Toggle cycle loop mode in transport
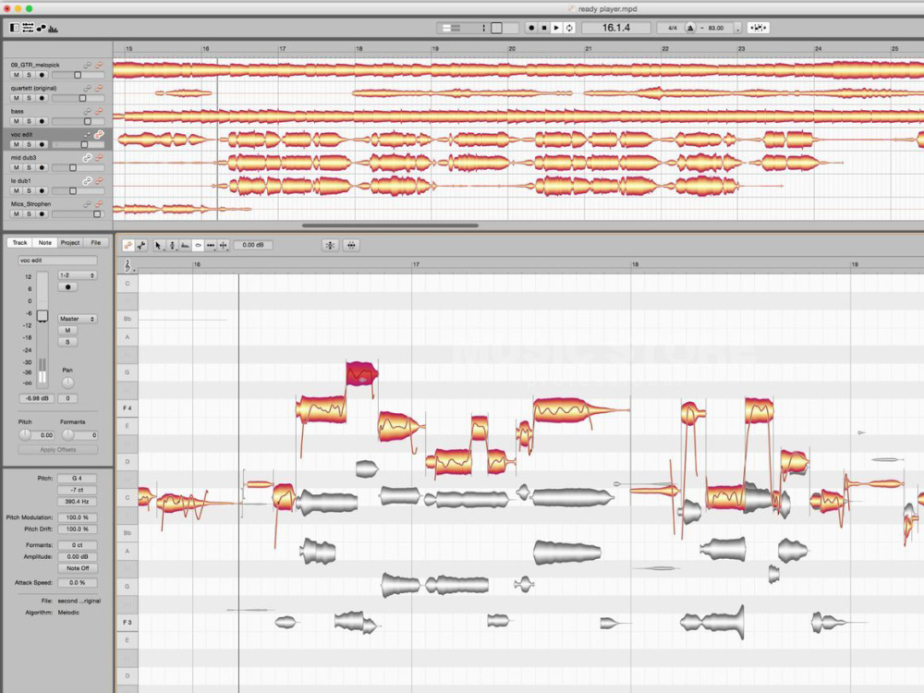The width and height of the screenshot is (924, 693). click(x=569, y=28)
